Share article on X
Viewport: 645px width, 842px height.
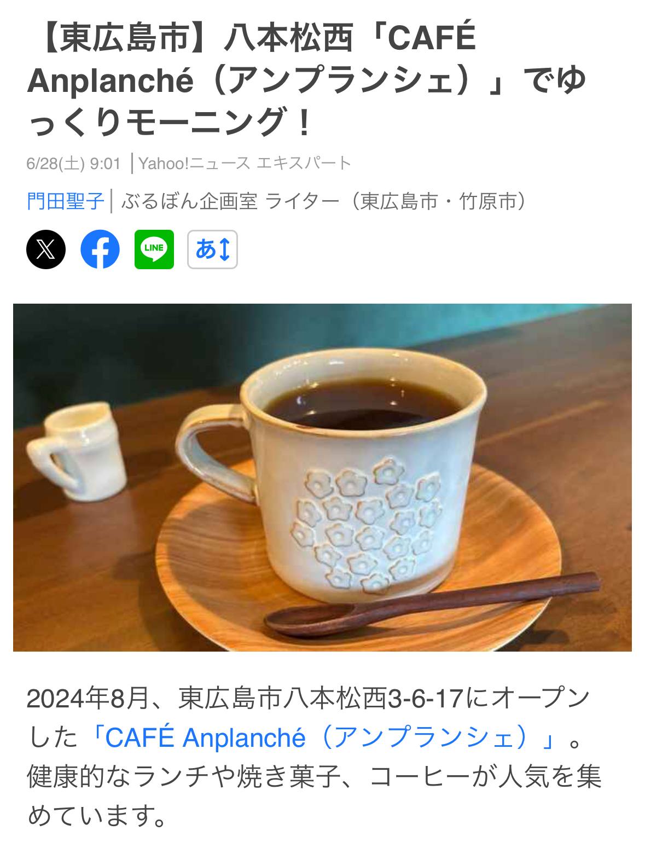click(x=46, y=249)
